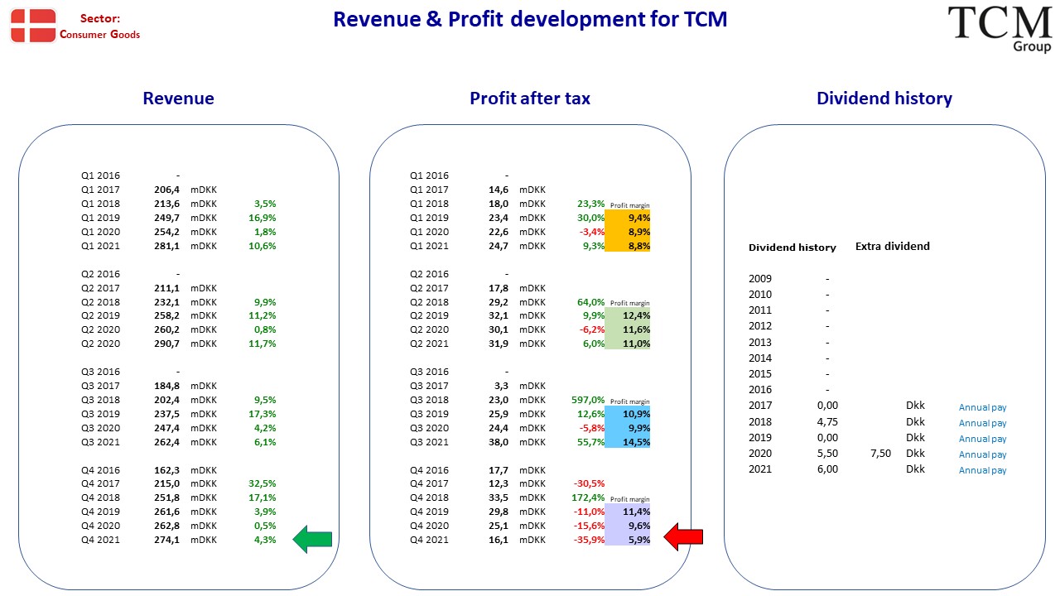1060x596 pixels.
Task: Open the Annual pay link for 2020
Action: (x=983, y=454)
